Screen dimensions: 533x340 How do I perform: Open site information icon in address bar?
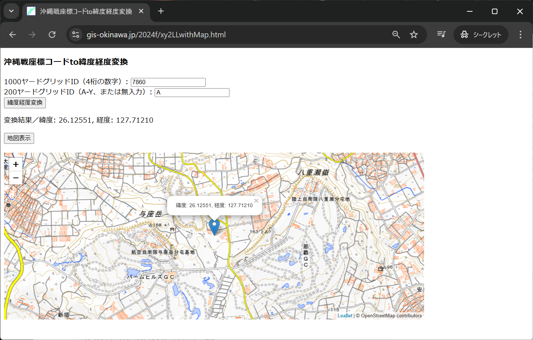76,35
